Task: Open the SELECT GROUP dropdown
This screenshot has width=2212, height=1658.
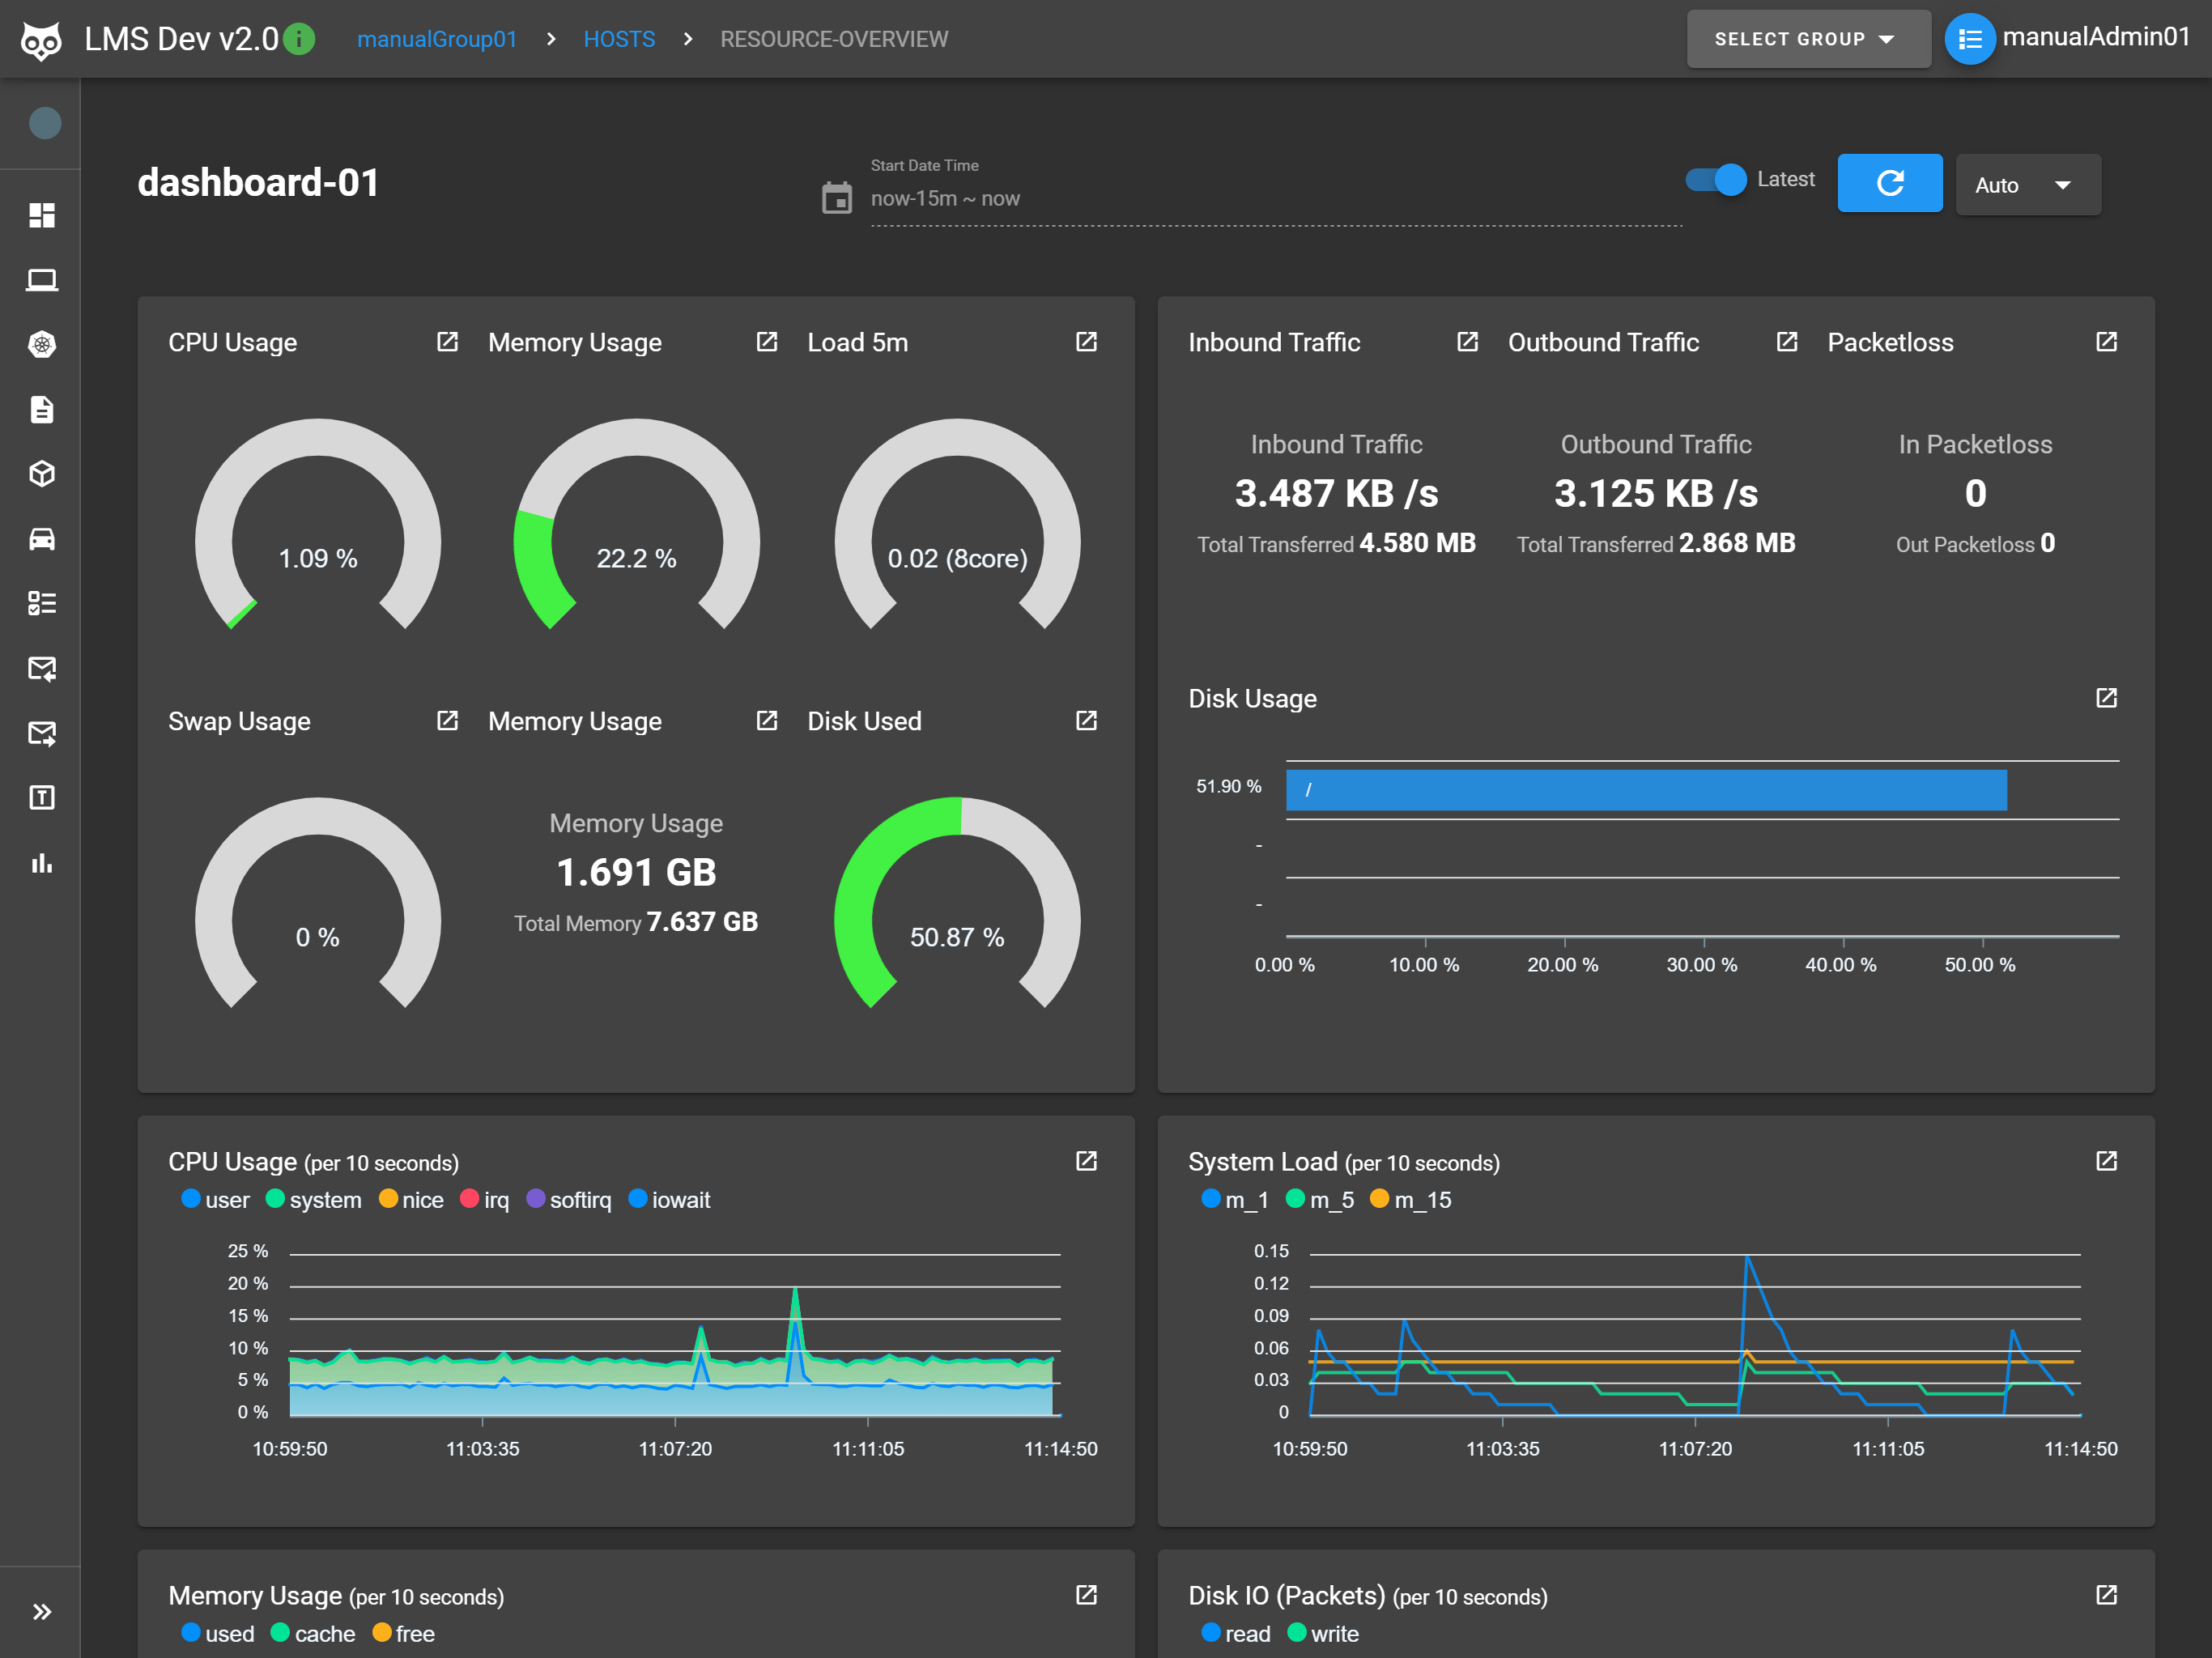Action: [x=1807, y=39]
